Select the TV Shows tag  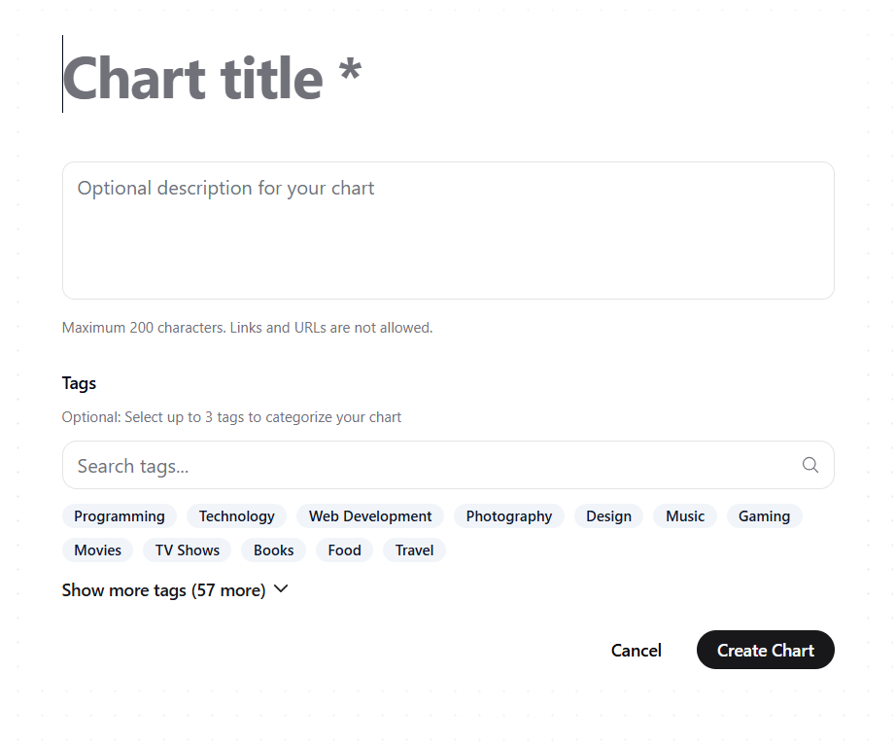coord(186,550)
